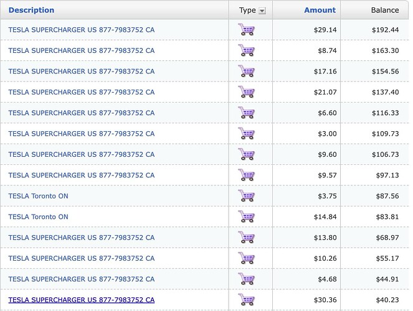Open Tesla Supercharger transaction for $17.16
Screen dimensions: 413x311
[82, 72]
